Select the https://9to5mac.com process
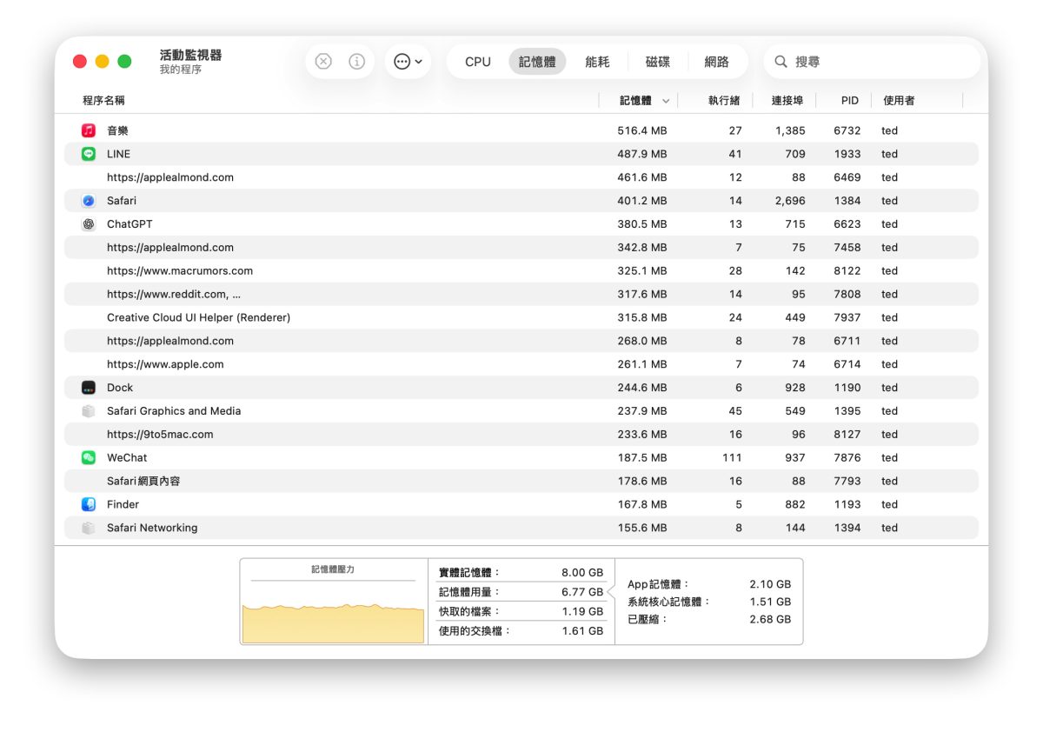 (x=160, y=435)
